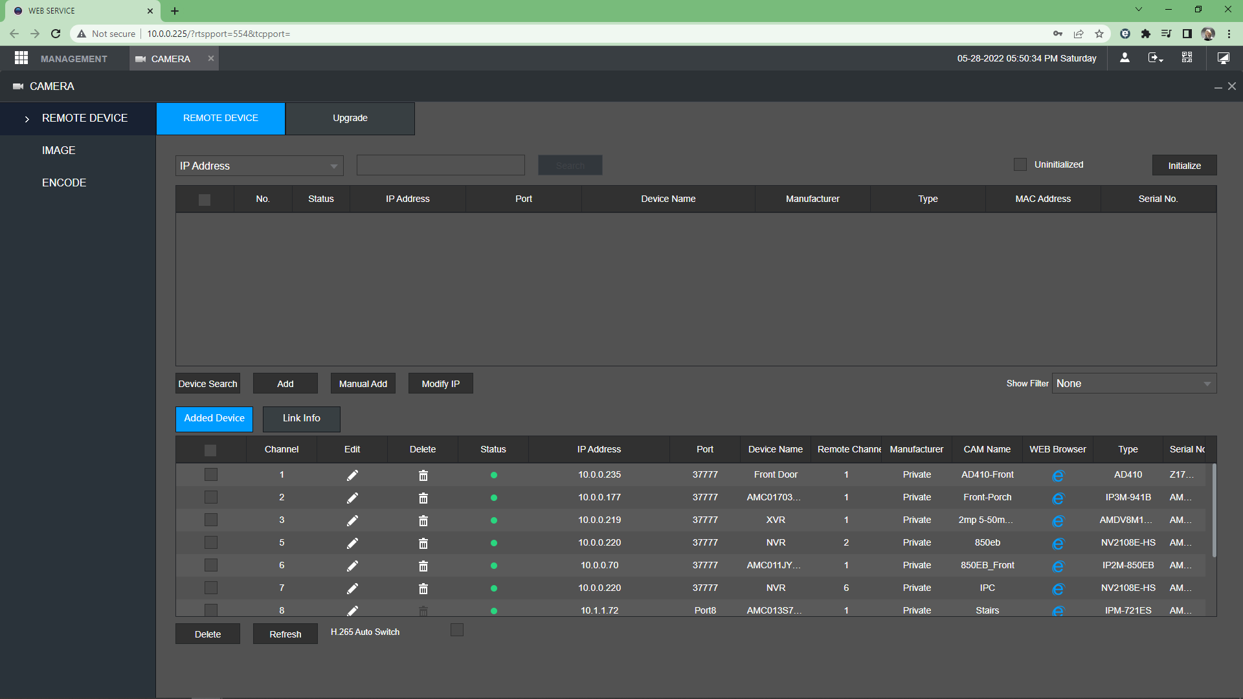1243x699 pixels.
Task: Delete channel 3 trash icon
Action: point(423,520)
